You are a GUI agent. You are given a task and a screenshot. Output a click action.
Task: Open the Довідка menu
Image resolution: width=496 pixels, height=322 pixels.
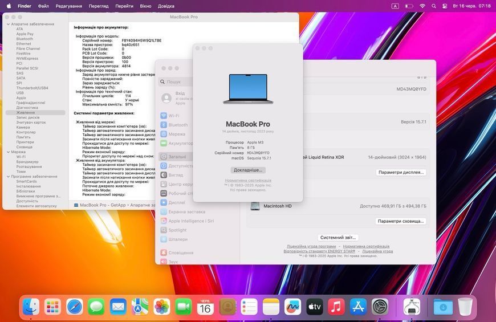tap(166, 6)
